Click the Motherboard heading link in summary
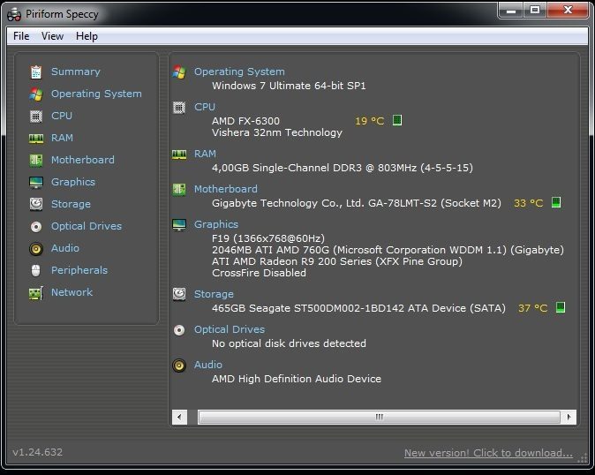This screenshot has height=475, width=595. (226, 189)
